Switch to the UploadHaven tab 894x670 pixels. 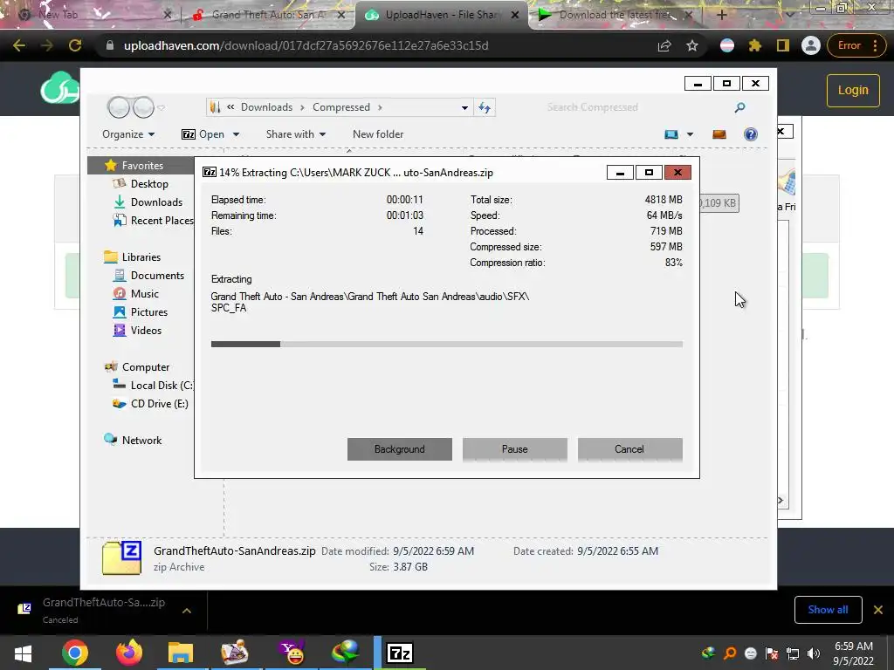(x=442, y=15)
